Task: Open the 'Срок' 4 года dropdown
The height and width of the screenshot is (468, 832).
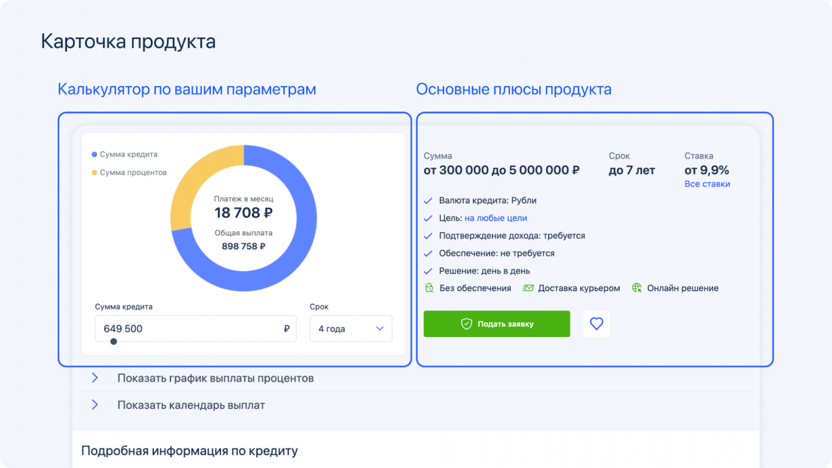Action: [351, 329]
